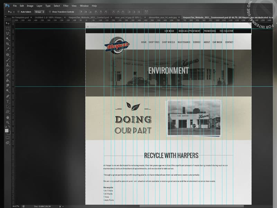Select the Healing Brush tool
Image resolution: width=277 pixels, height=208 pixels.
(8, 55)
